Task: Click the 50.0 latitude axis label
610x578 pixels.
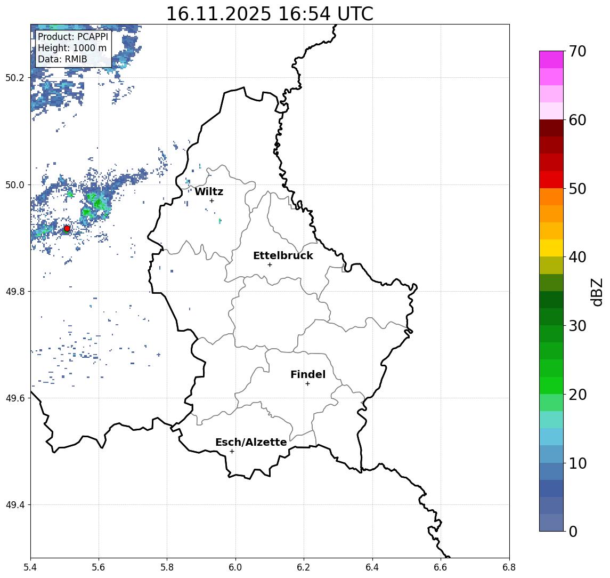Action: 15,184
